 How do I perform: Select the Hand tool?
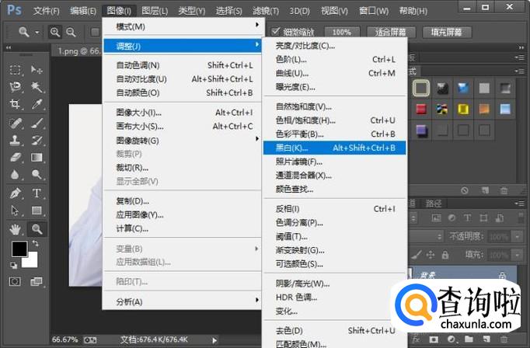pyautogui.click(x=15, y=229)
